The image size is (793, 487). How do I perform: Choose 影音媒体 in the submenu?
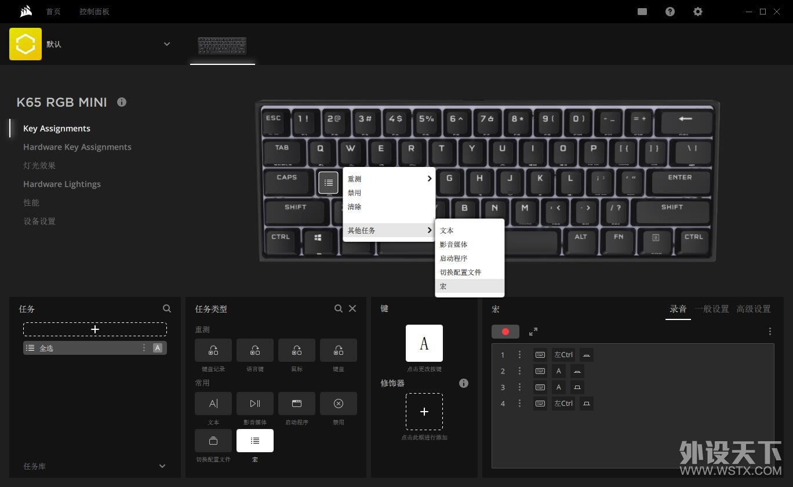tap(470, 244)
